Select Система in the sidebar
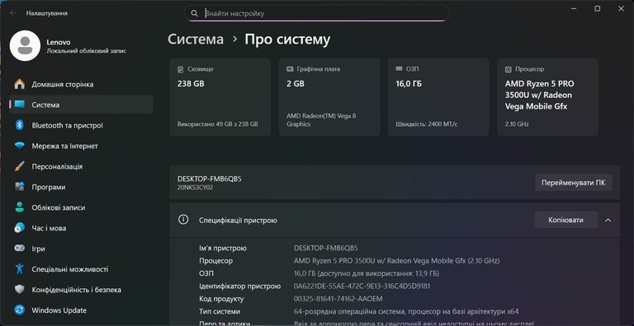Viewport: 634px width, 326px height. 81,105
